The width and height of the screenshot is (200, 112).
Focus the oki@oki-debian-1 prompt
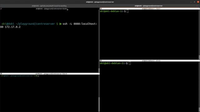[x=113, y=11]
